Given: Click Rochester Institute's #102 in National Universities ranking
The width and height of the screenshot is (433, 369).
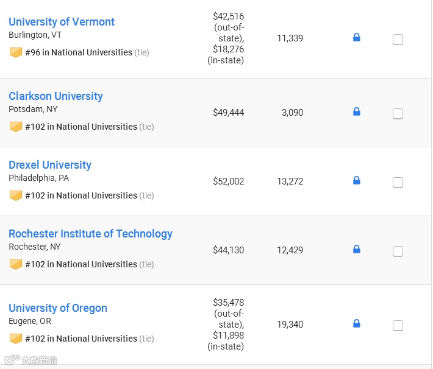Looking at the screenshot, I should click(81, 264).
